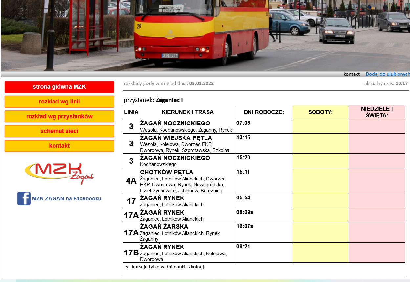Click ŻAGAŃ RYNEK in line 17B row
This screenshot has width=410, height=282.
tap(162, 247)
